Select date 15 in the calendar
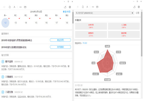The height and width of the screenshot is (101, 143). point(36,23)
